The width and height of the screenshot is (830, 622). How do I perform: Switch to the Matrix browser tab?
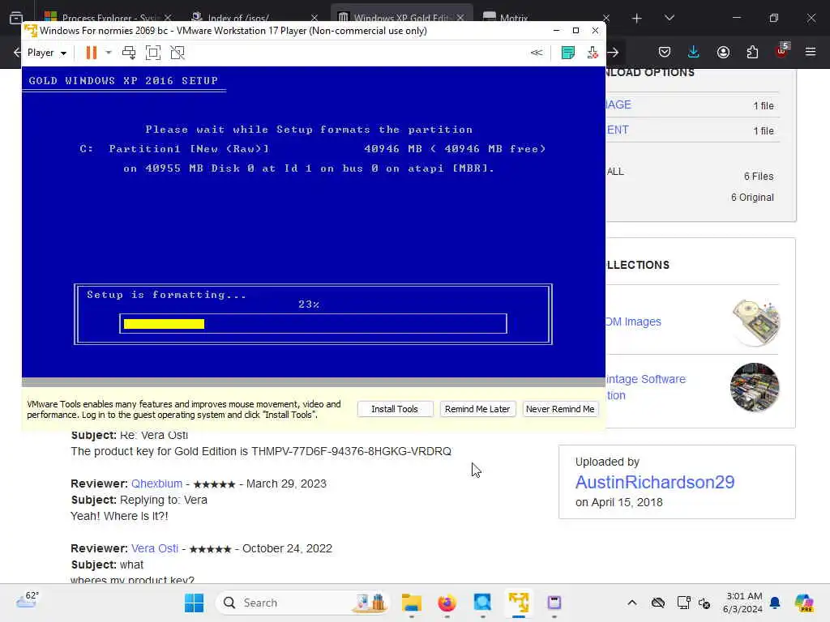pos(513,18)
